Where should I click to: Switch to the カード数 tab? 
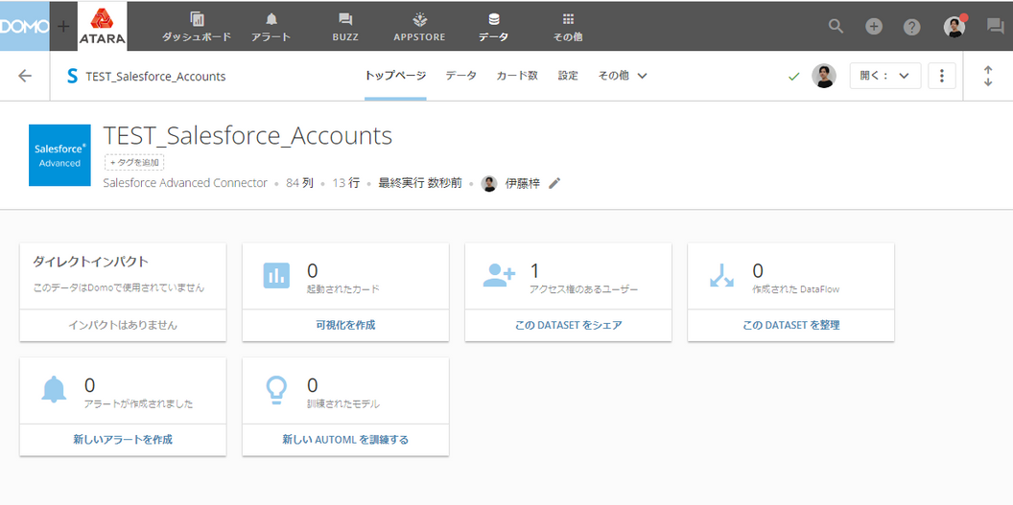(517, 76)
